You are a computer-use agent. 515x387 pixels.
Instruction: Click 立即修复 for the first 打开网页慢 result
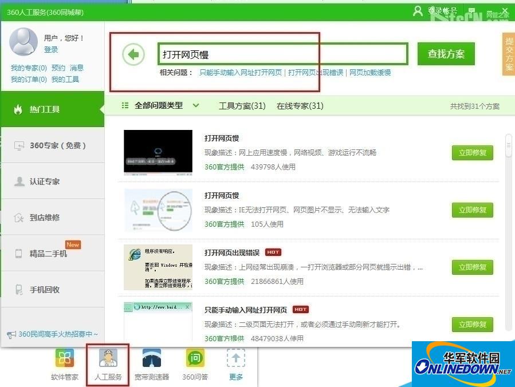471,153
